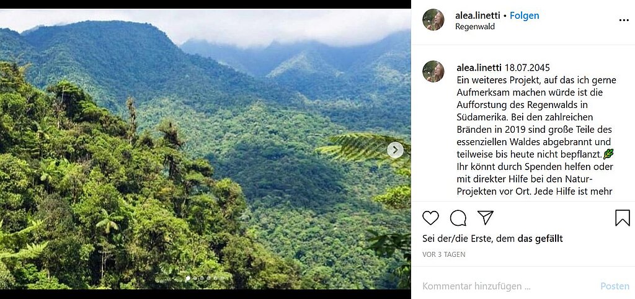Screen dimensions: 635x299
Task: Open the three-dot more options menu
Action: coord(623,20)
